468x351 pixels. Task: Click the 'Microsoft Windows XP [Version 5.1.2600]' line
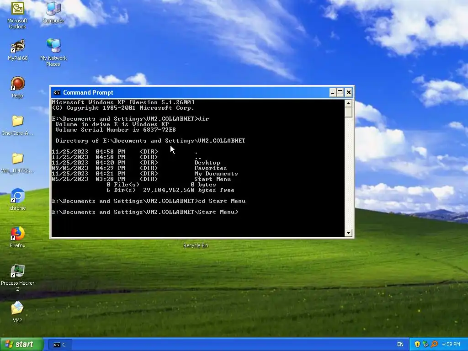pyautogui.click(x=123, y=102)
